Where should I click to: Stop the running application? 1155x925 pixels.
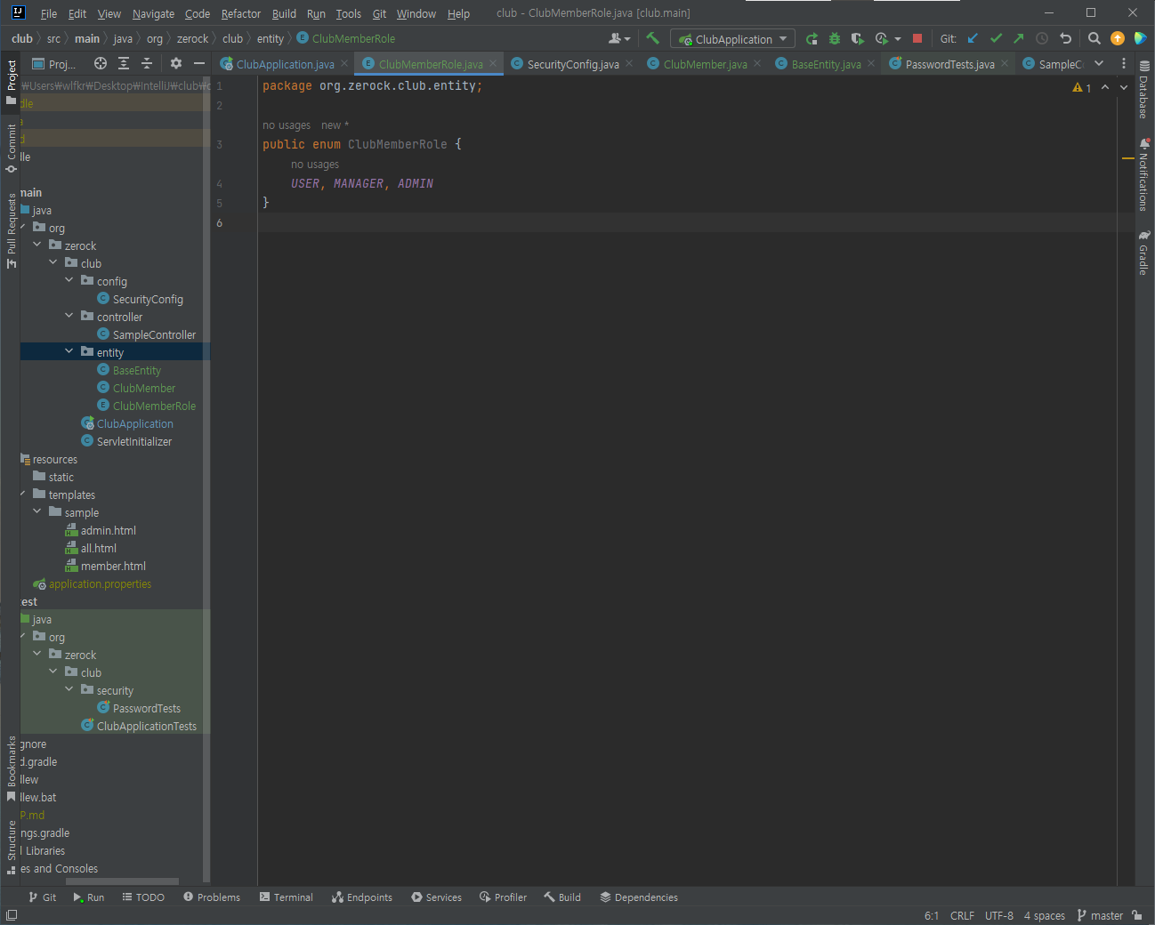pos(917,38)
